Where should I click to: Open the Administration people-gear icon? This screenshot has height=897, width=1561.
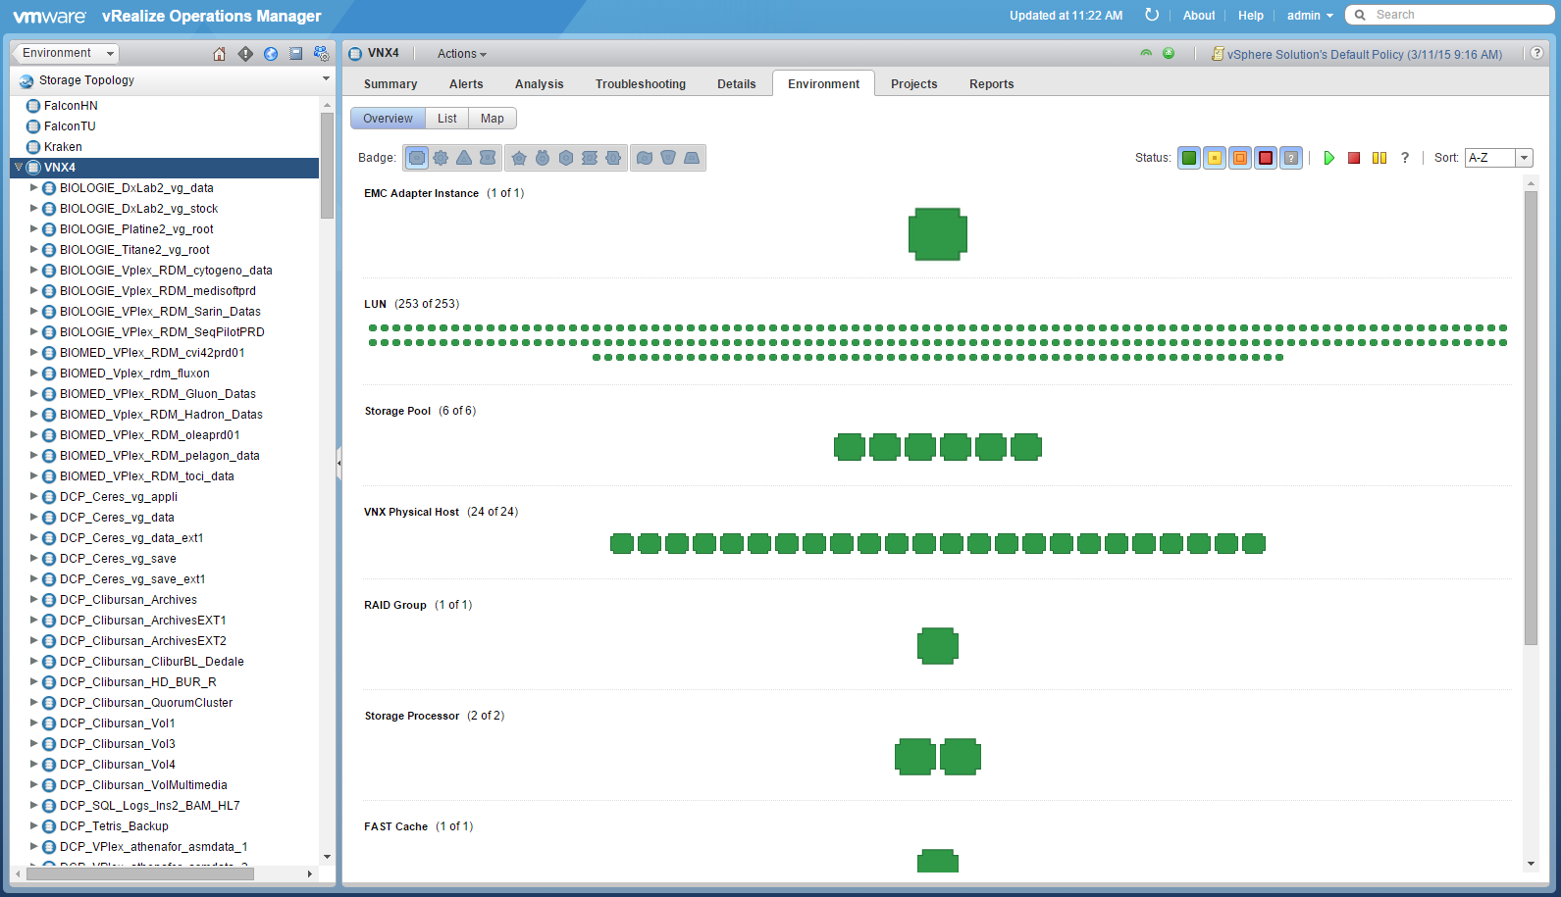321,54
